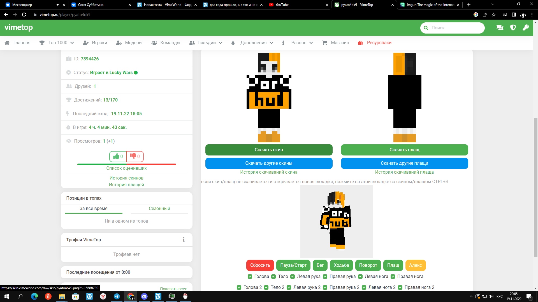
Task: Click the Поиск search field
Action: [453, 28]
